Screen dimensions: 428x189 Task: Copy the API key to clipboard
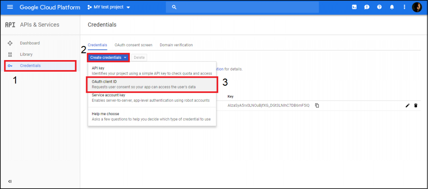(317, 106)
